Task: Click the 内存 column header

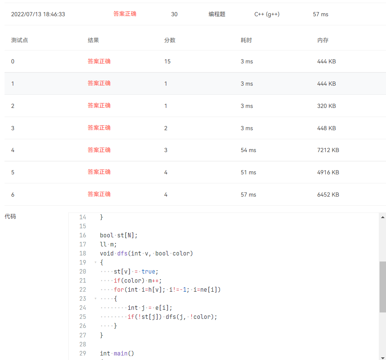Action: click(x=323, y=40)
